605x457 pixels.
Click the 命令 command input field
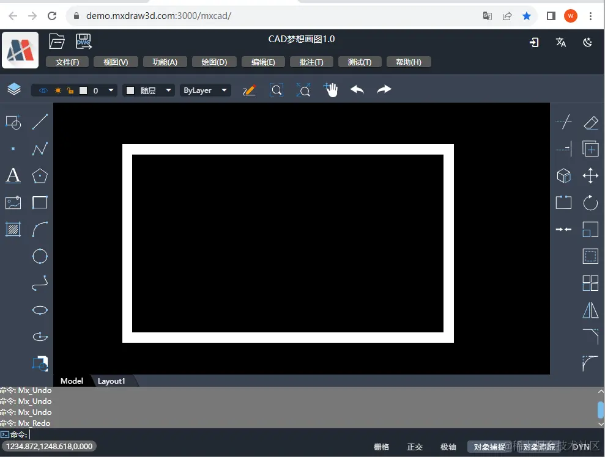click(309, 434)
